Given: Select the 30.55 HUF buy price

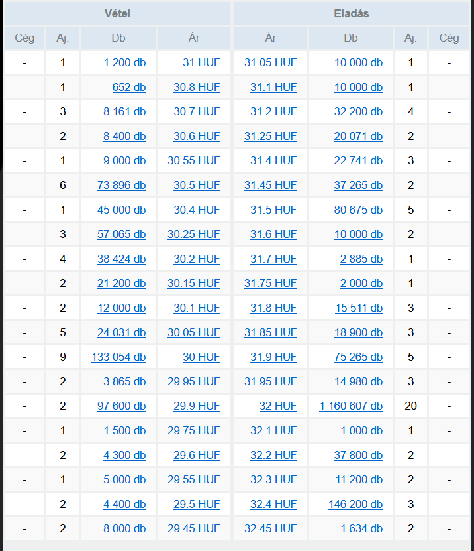Looking at the screenshot, I should 194,160.
